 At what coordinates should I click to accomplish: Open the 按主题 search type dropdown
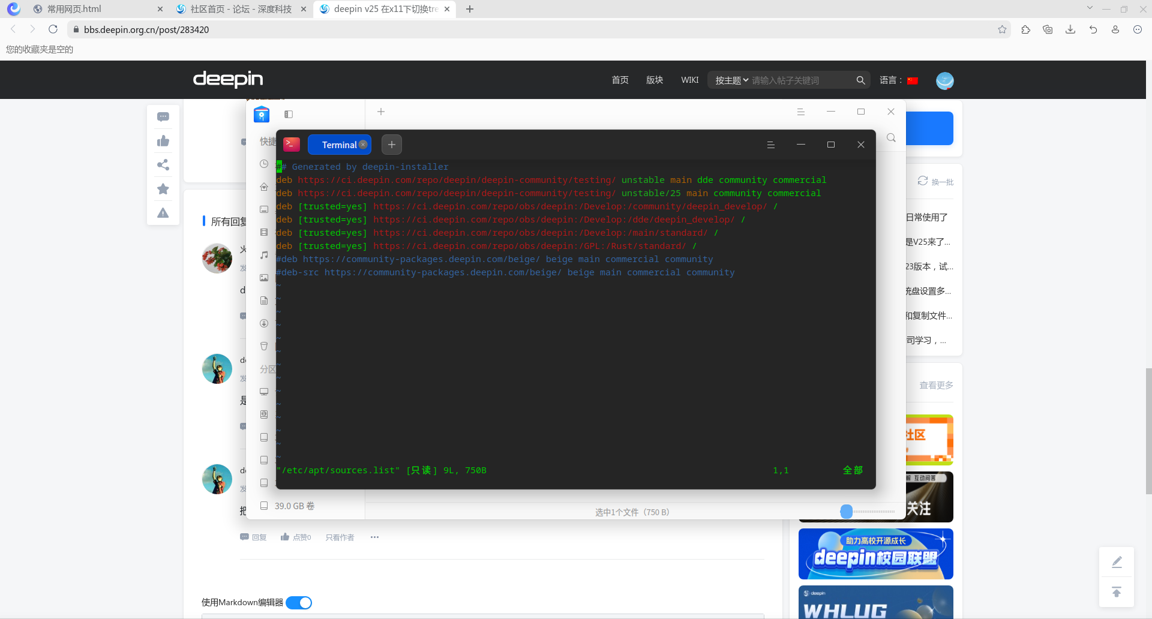click(731, 80)
